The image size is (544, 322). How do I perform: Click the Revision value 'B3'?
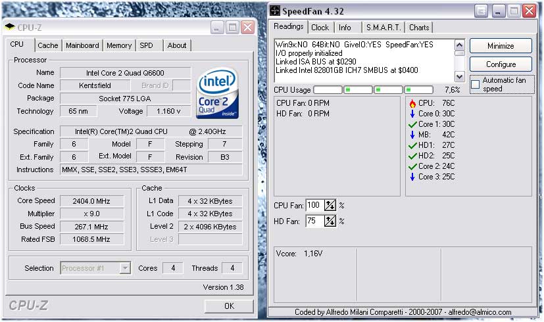point(225,157)
